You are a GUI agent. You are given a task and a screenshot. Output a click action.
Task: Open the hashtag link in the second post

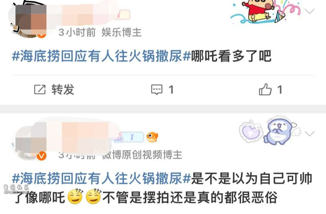pyautogui.click(x=101, y=178)
